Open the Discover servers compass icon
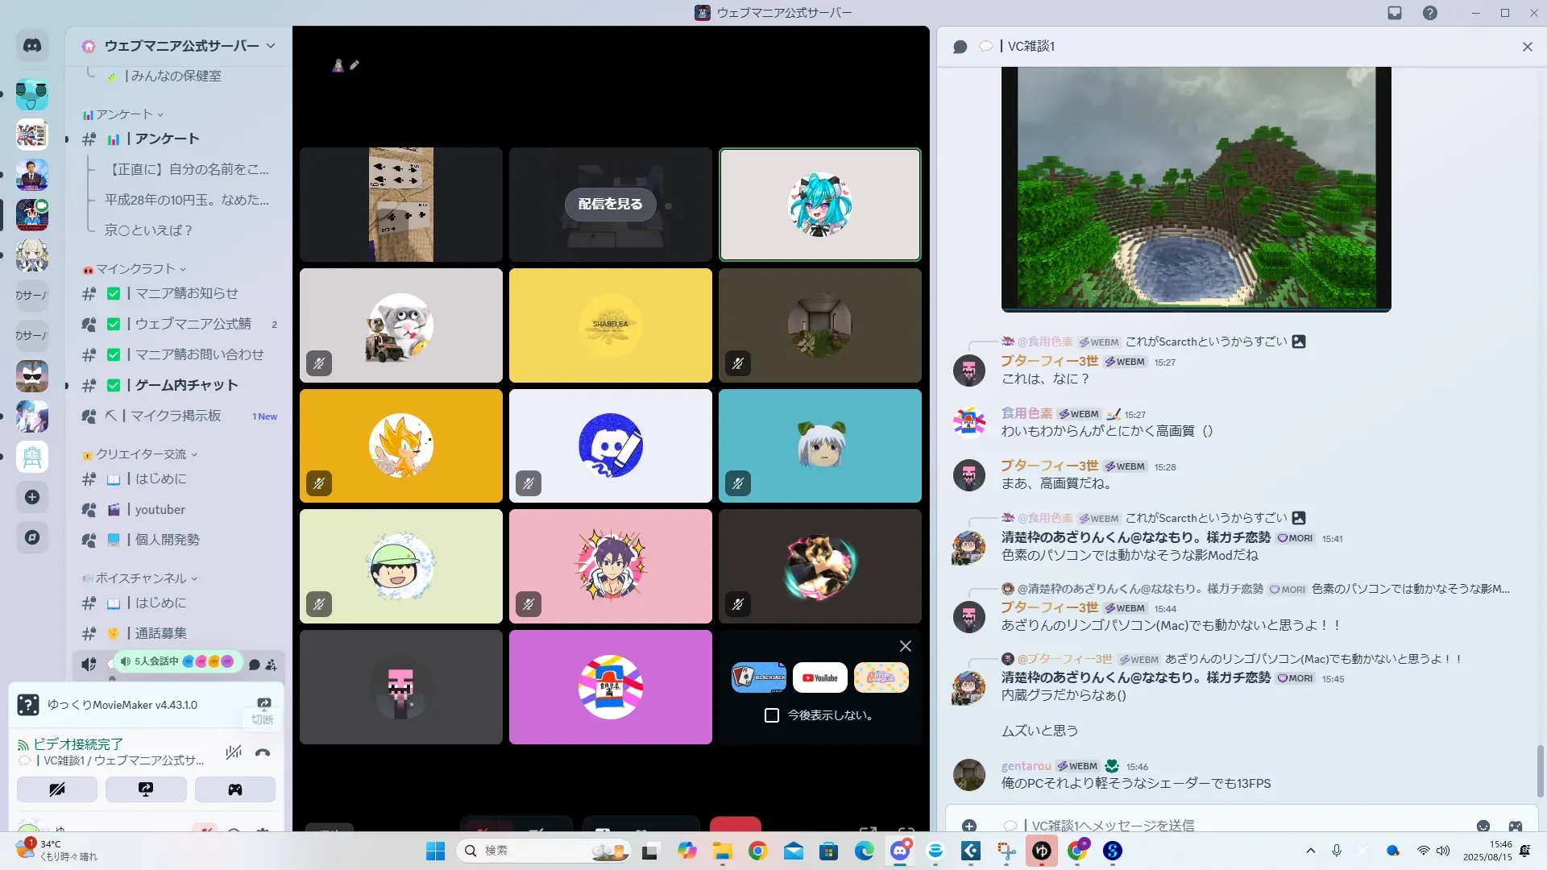Screen dimensions: 1547x870 click(32, 537)
